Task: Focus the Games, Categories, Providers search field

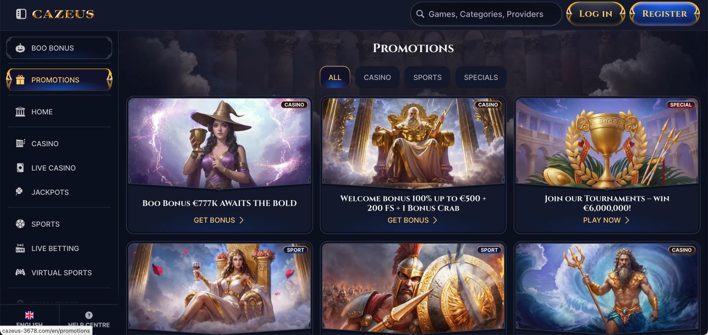Action: pos(486,14)
